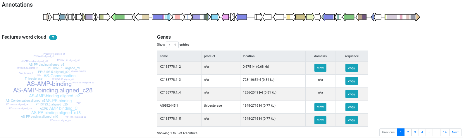Sort genes table by name column
The height and width of the screenshot is (138, 463).
164,56
